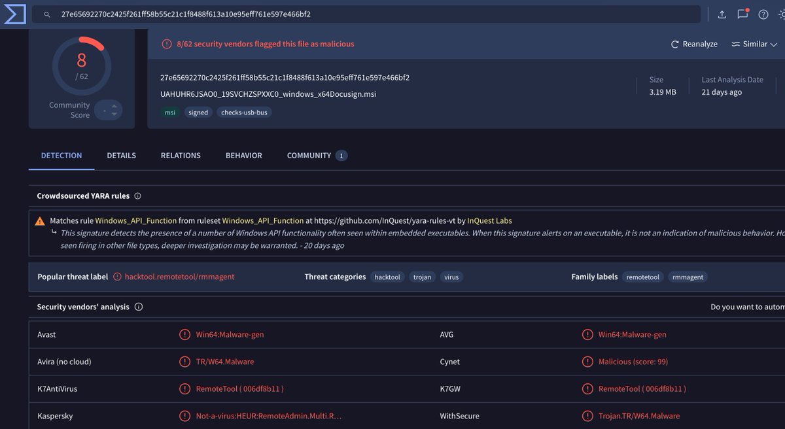Screen dimensions: 785x429
Task: Open the VirusTotal logo home link
Action: [x=14, y=14]
